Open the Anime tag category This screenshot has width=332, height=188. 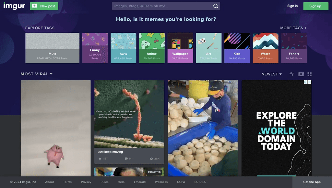(152, 47)
